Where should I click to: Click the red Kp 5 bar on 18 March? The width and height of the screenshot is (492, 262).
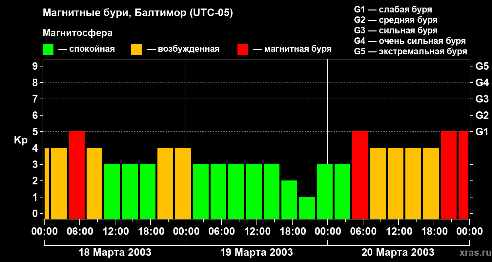(x=77, y=175)
